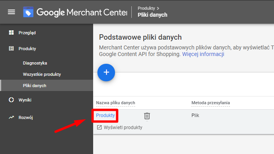Sort by Nazwa pliku danych column header
The width and height of the screenshot is (274, 154).
click(x=115, y=103)
